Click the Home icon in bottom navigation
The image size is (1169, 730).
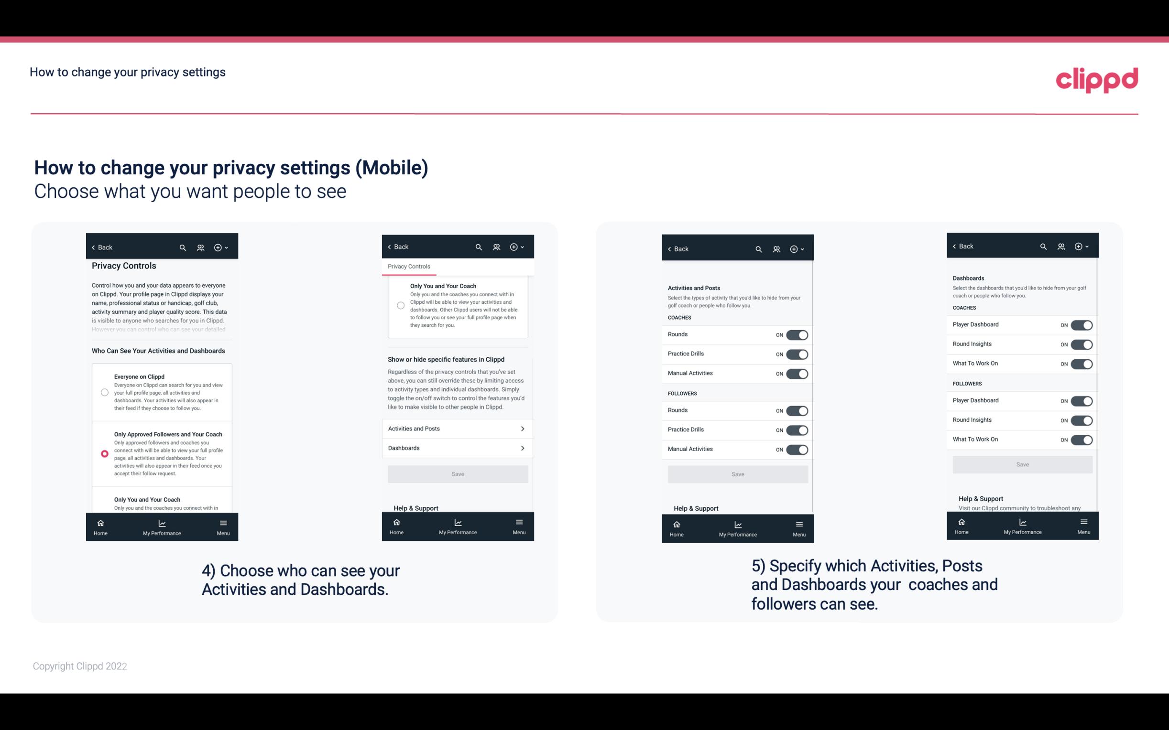coord(100,523)
